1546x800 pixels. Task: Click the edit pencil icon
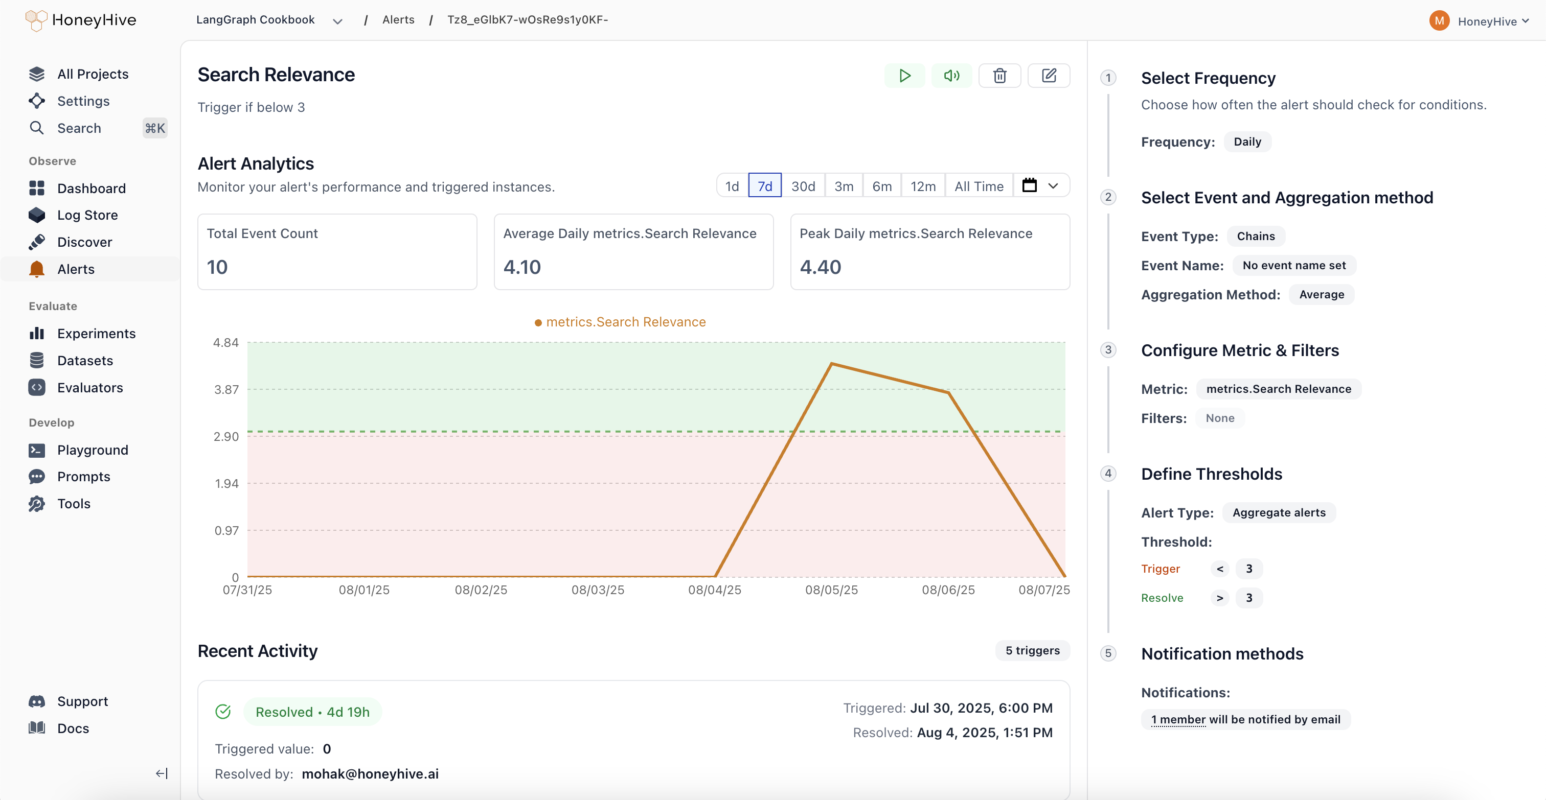click(1049, 76)
